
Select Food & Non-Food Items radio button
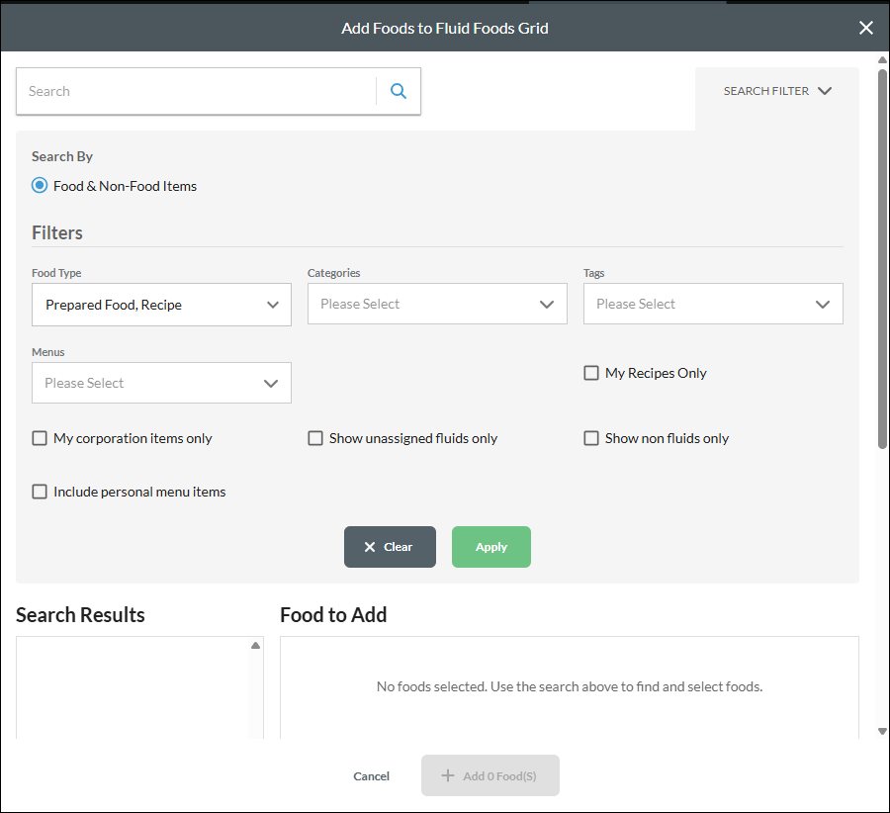40,185
